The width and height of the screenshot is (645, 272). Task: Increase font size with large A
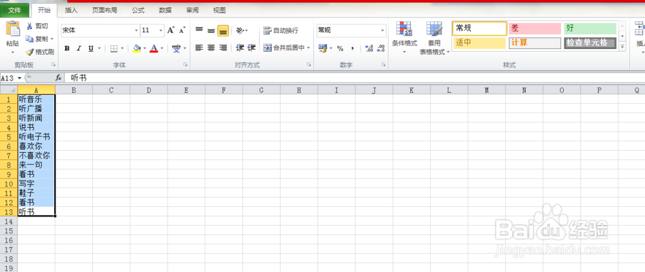coord(171,30)
